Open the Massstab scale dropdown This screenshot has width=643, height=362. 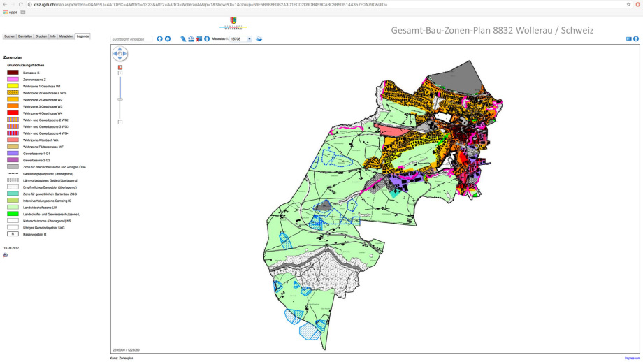coord(250,39)
